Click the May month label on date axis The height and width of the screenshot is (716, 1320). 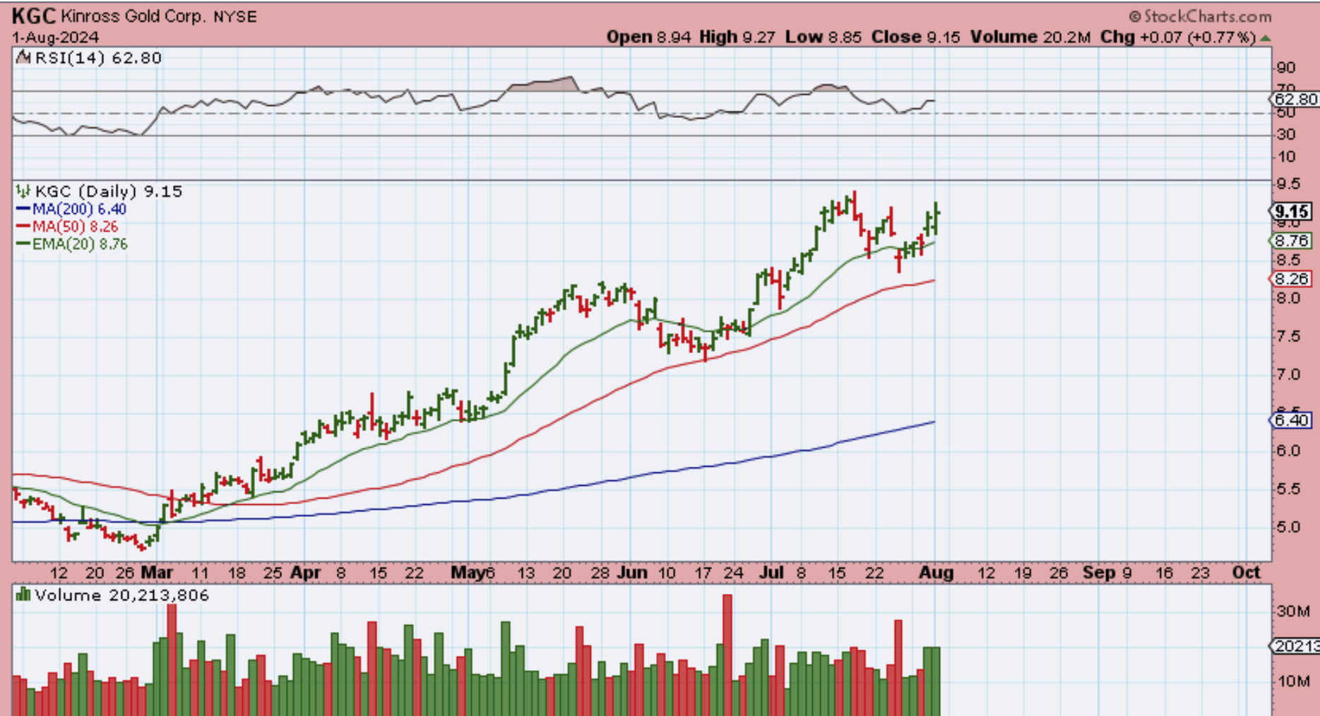[467, 573]
